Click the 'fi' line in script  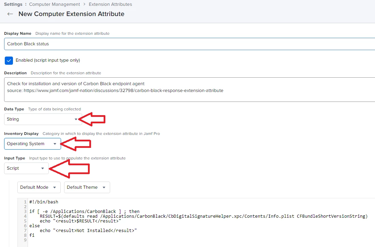[x=32, y=235]
